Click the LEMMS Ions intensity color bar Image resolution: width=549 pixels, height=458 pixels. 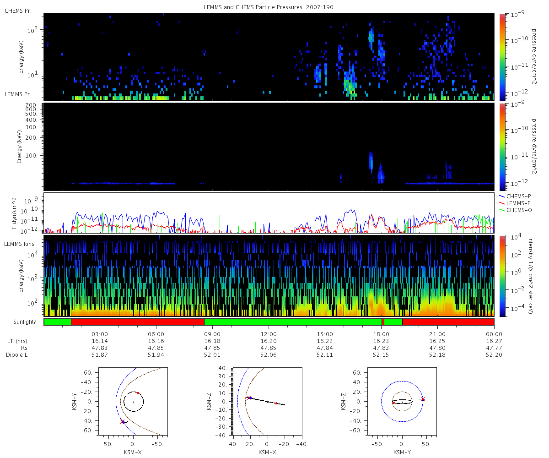(x=502, y=276)
